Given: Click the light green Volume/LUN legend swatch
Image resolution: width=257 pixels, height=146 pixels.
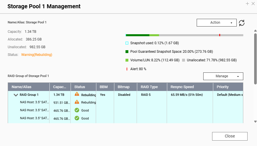Looking at the screenshot, I should [127, 60].
